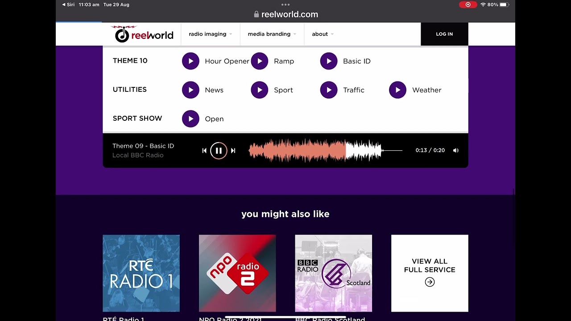Click the Traffic label text
The image size is (571, 321).
(x=354, y=90)
